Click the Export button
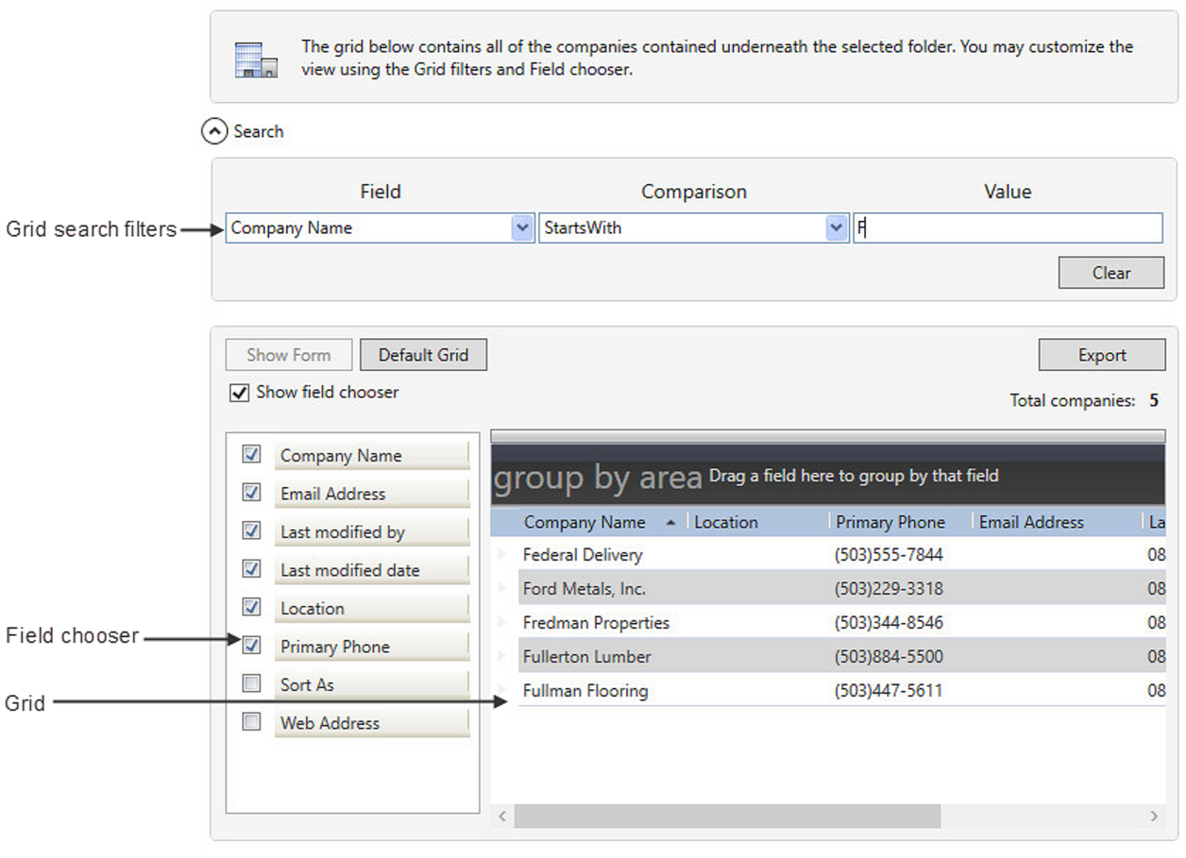Viewport: 1186px width, 858px height. coord(1102,355)
